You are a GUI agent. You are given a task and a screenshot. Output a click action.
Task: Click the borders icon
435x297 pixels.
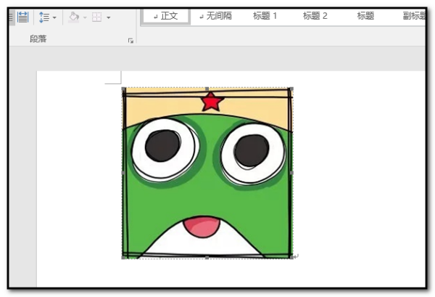[x=97, y=17]
